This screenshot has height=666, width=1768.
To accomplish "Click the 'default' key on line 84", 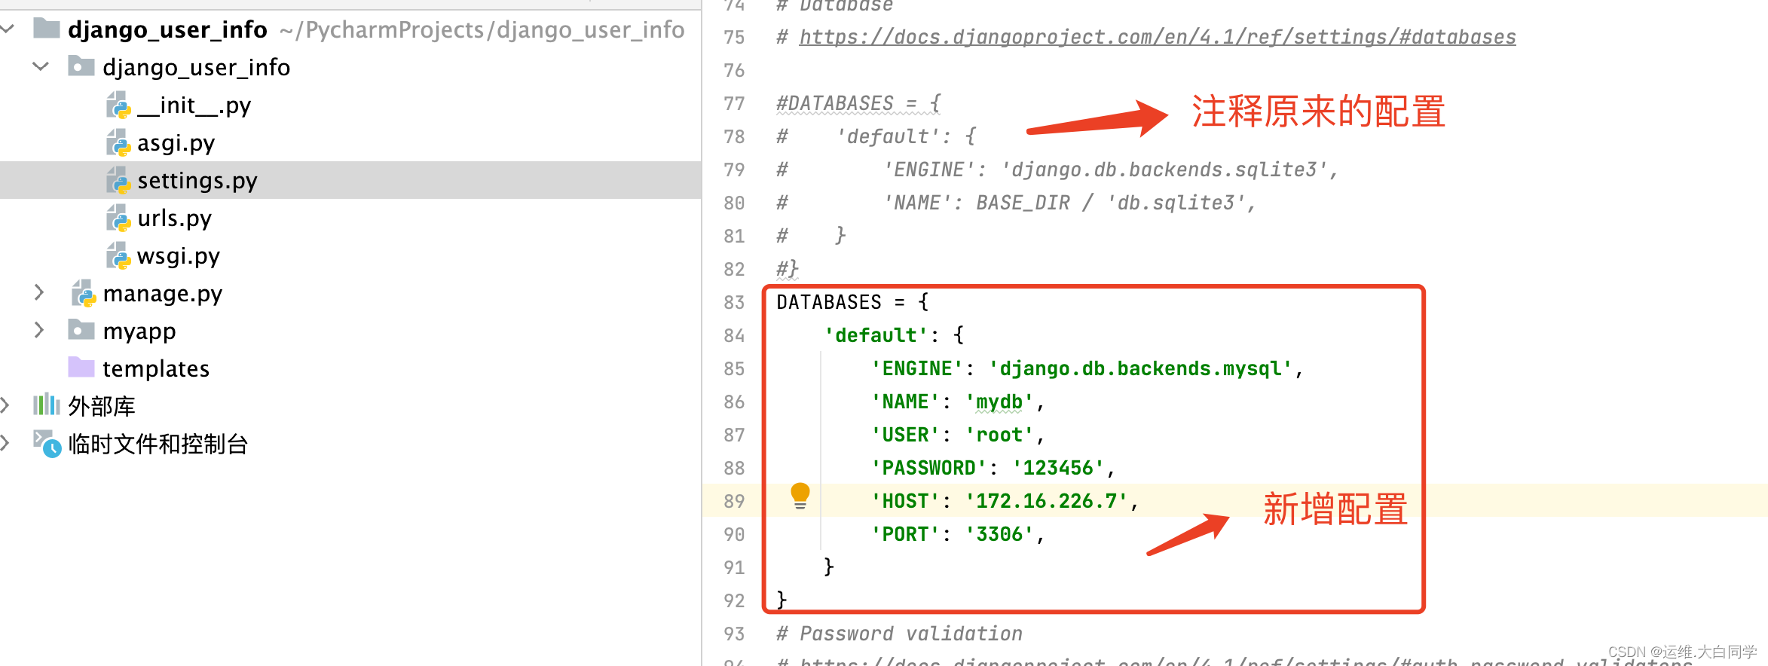I will coord(876,335).
